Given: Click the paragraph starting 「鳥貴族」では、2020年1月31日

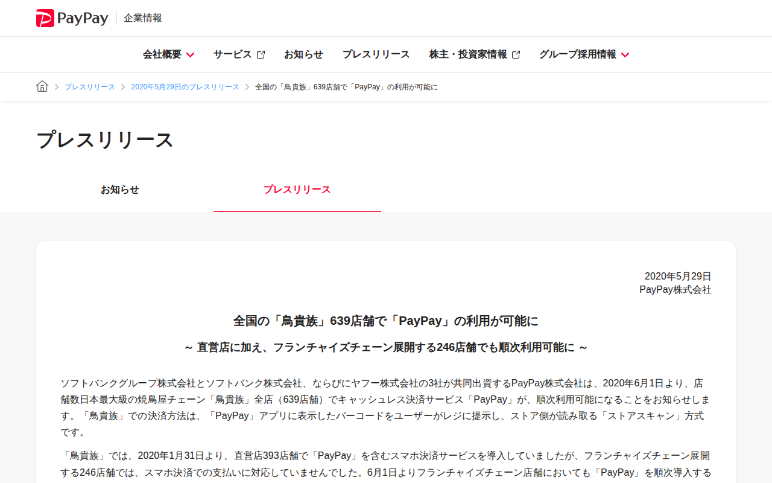Looking at the screenshot, I should [386, 464].
